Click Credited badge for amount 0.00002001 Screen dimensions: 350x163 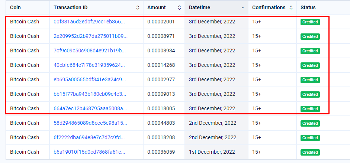[x=310, y=22]
